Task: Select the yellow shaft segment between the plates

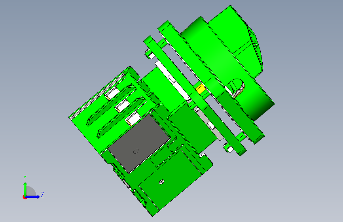Action: point(200,89)
